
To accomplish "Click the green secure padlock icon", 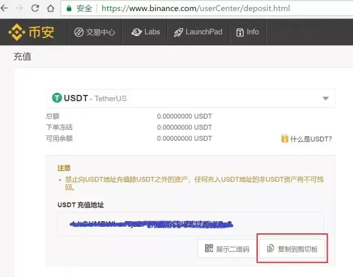I will click(69, 8).
